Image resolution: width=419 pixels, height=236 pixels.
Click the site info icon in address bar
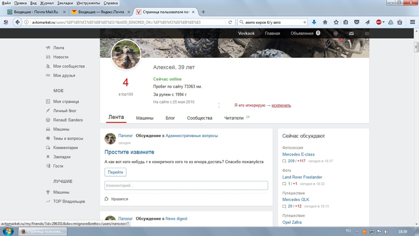pos(27,22)
